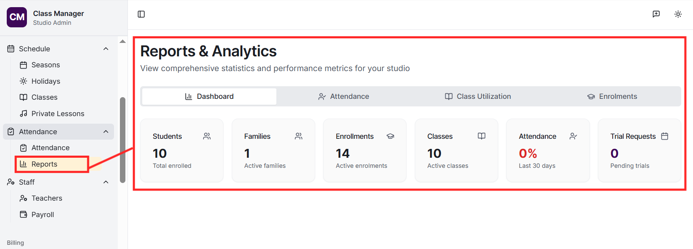Open Private Lessons in sidebar
The width and height of the screenshot is (693, 249).
click(58, 114)
